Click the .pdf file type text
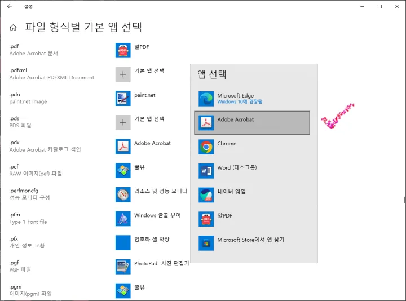This screenshot has height=301, width=406. point(14,46)
